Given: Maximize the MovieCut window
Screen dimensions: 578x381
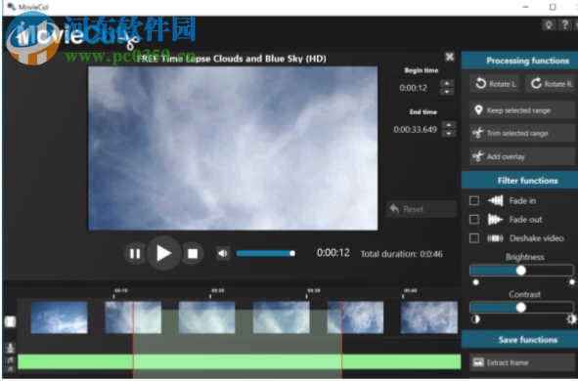Looking at the screenshot, I should coord(553,7).
